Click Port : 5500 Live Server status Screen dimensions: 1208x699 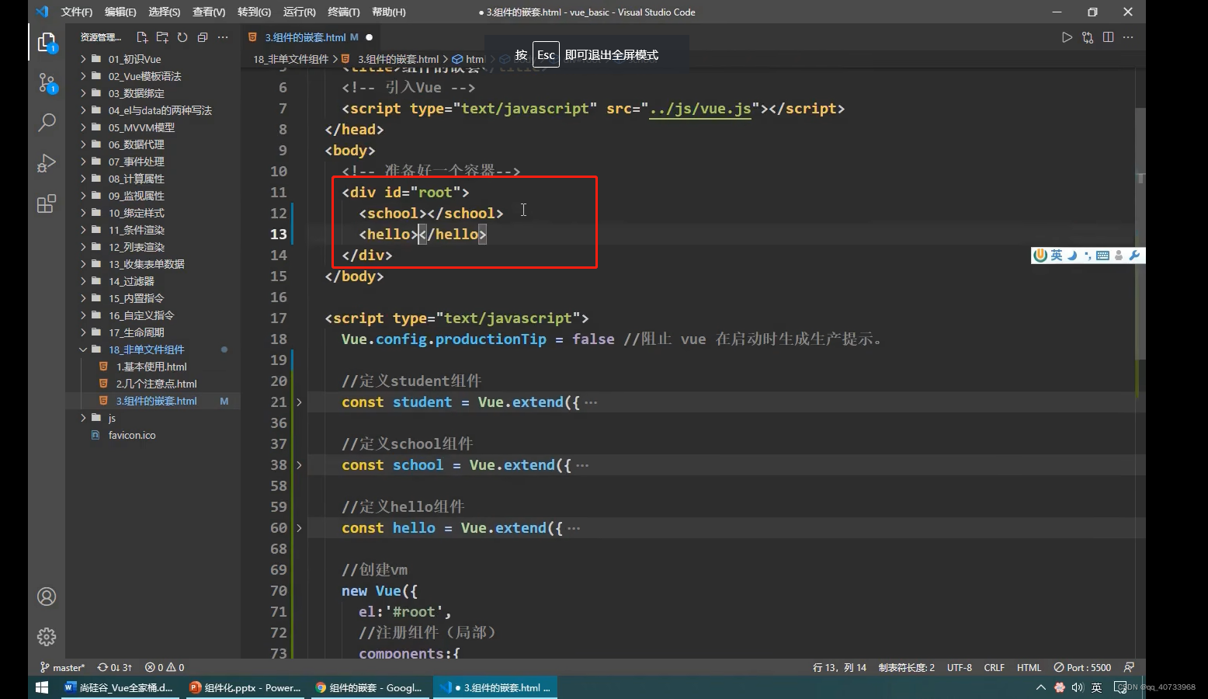pos(1082,667)
